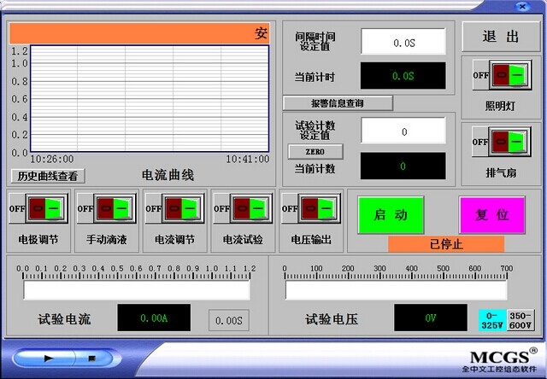Image resolution: width=547 pixels, height=379 pixels.
Task: Click the magenta 复位 reset button
Action: click(x=492, y=215)
